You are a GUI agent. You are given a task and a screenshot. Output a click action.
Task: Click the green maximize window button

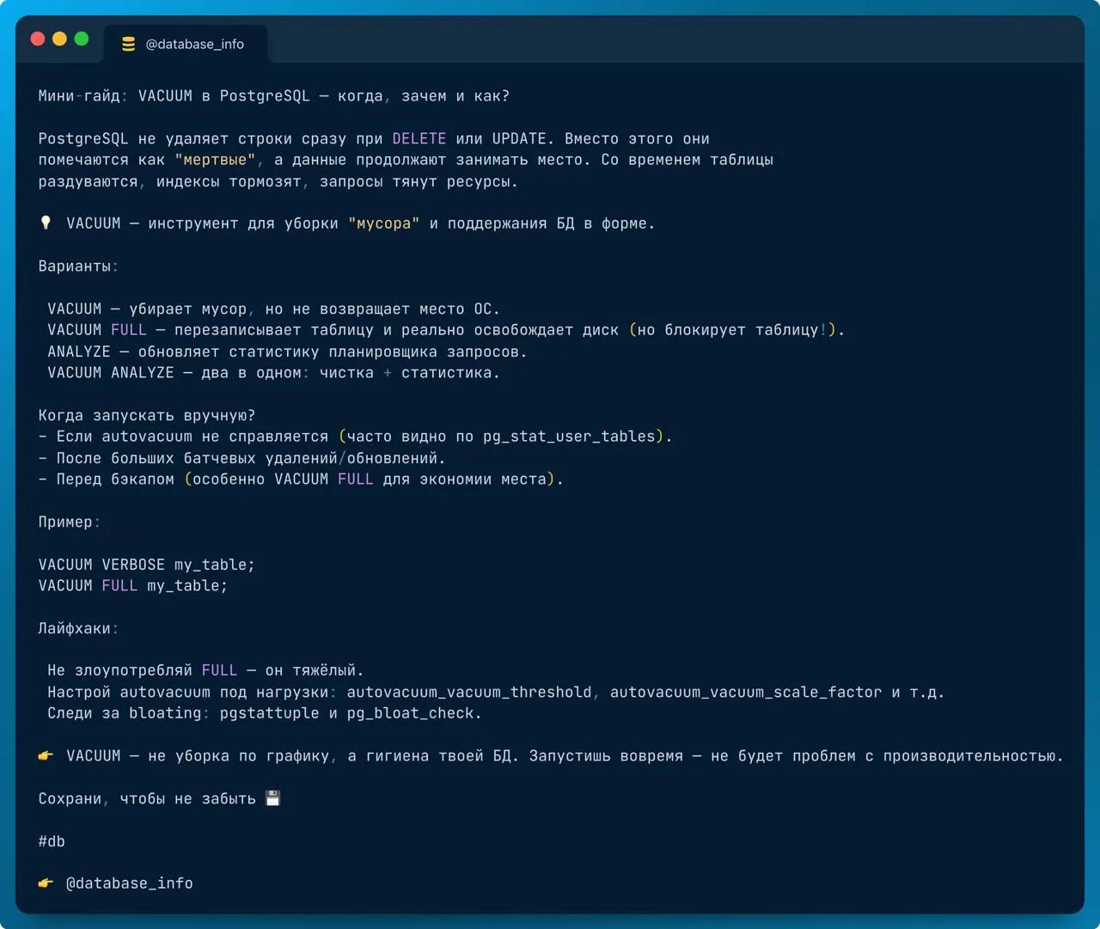pyautogui.click(x=82, y=39)
